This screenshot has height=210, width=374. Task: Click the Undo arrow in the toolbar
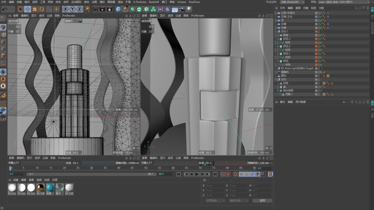[4, 9]
